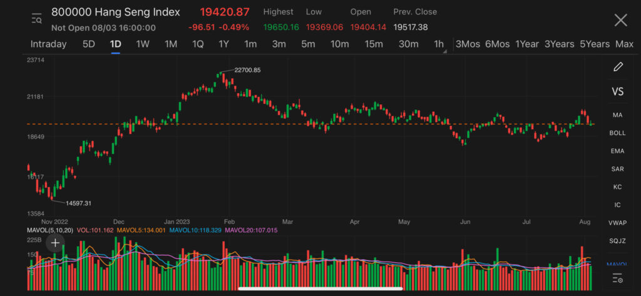Tap the Open value 19404.14
The height and width of the screenshot is (296, 641).
(x=368, y=28)
